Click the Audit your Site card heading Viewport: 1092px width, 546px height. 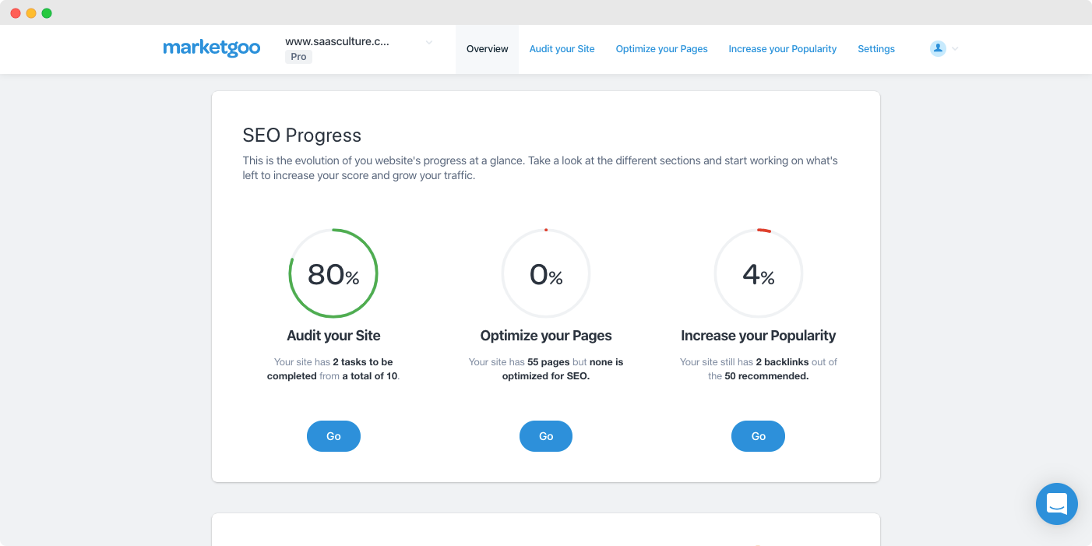(333, 336)
